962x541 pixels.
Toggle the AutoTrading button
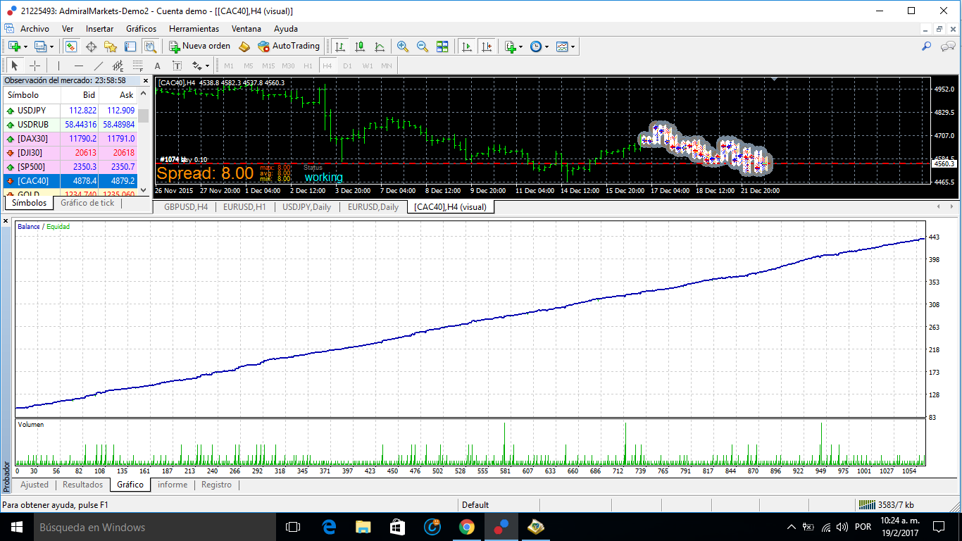289,46
